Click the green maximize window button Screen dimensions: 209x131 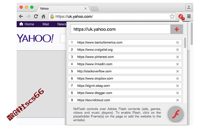click(x=32, y=7)
